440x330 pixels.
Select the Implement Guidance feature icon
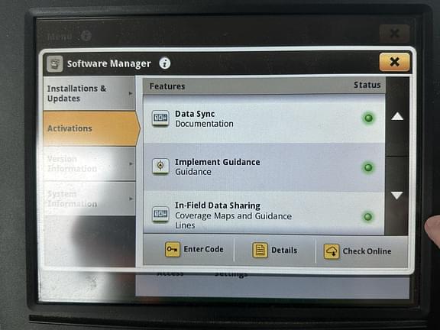pyautogui.click(x=160, y=166)
